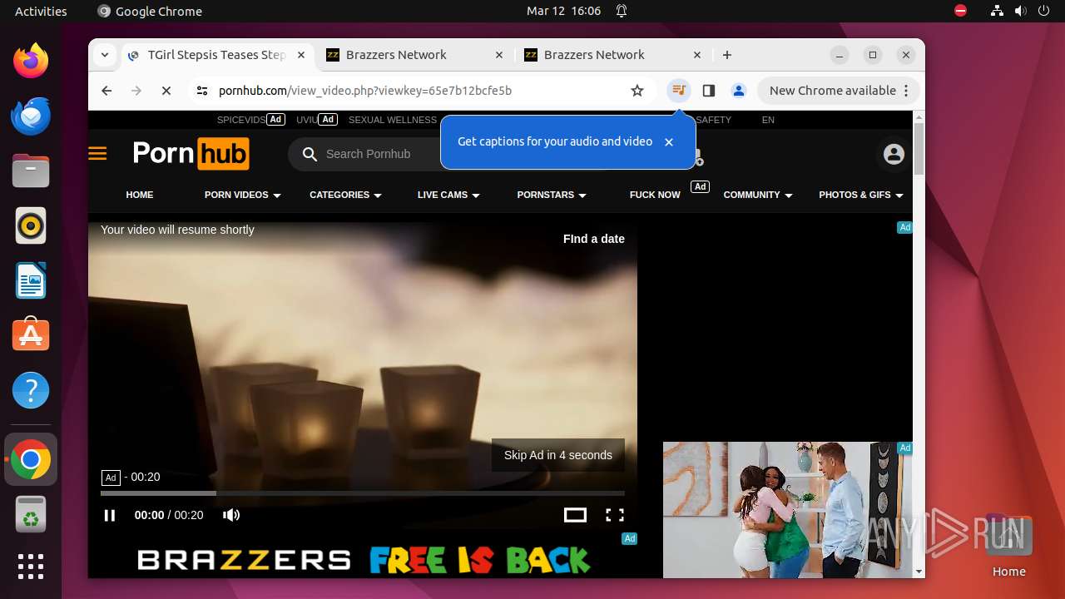The height and width of the screenshot is (599, 1065).
Task: Open the user account icon
Action: point(894,154)
